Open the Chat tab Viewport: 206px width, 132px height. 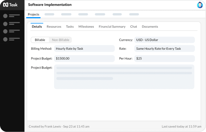(x=134, y=27)
